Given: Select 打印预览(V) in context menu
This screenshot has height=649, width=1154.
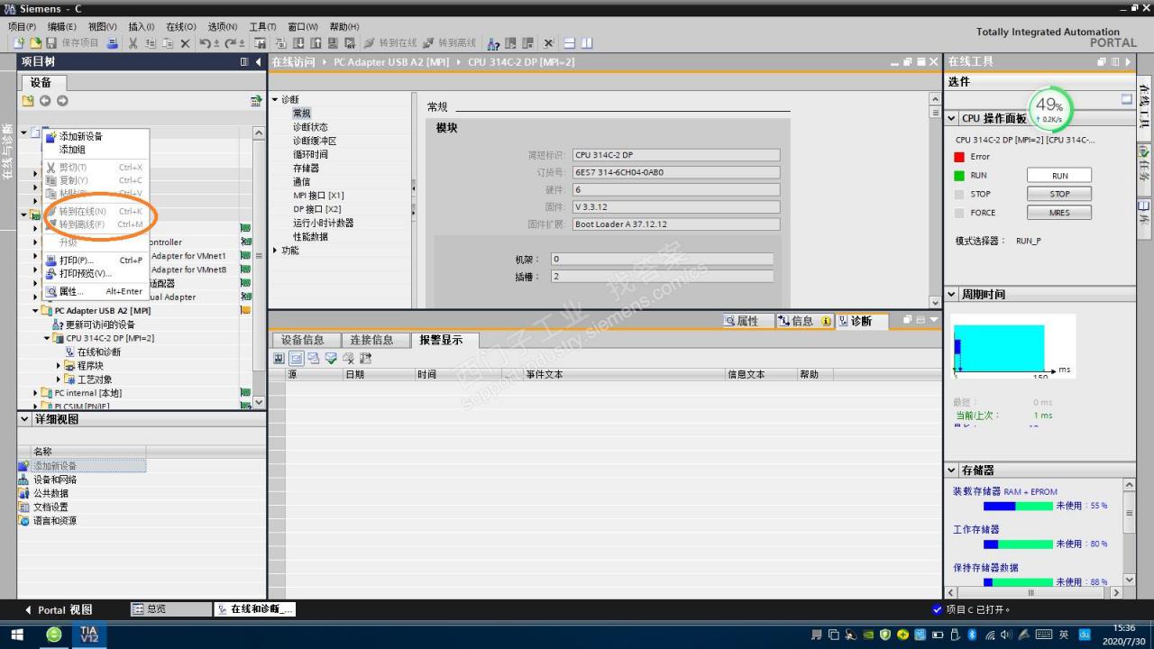Looking at the screenshot, I should (x=86, y=273).
